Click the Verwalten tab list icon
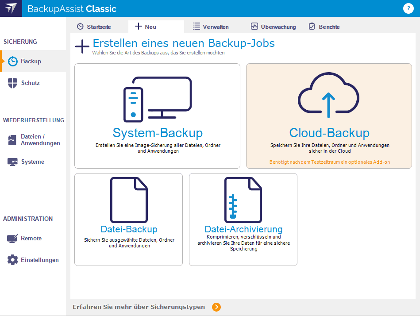 point(197,26)
